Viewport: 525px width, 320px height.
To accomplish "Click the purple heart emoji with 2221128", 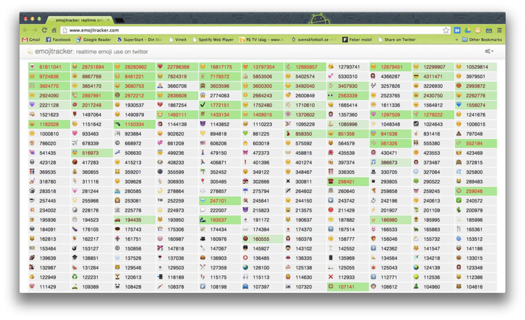I will click(x=32, y=105).
